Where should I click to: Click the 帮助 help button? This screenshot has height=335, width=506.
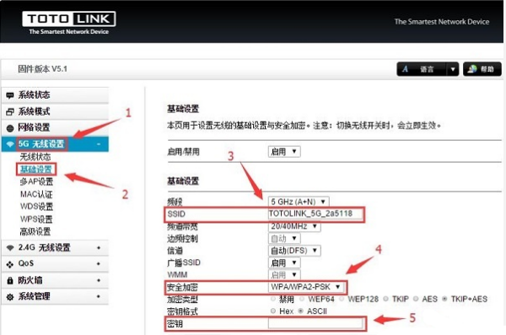click(x=482, y=69)
